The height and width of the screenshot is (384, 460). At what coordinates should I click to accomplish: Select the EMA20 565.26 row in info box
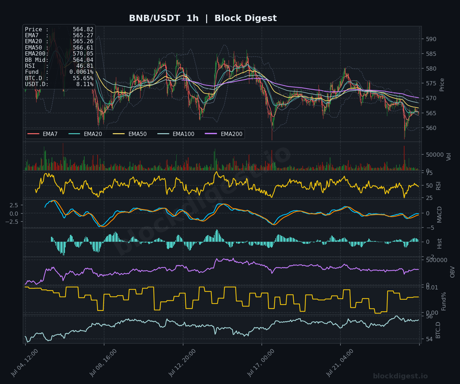tap(59, 41)
